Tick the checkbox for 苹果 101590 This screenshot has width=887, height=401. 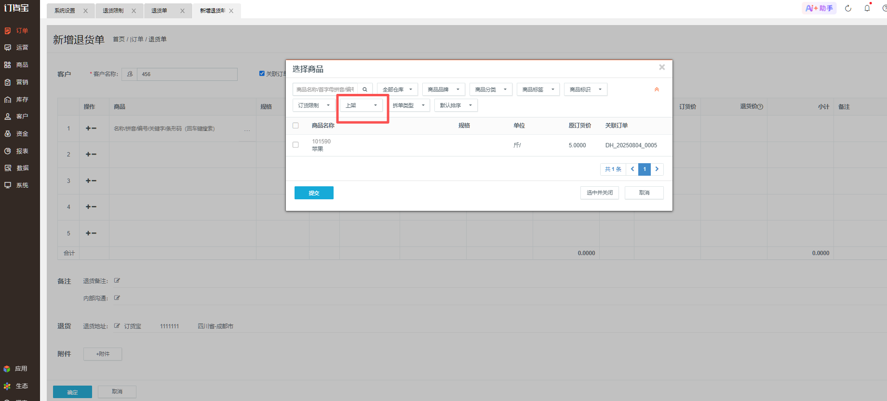pyautogui.click(x=296, y=145)
